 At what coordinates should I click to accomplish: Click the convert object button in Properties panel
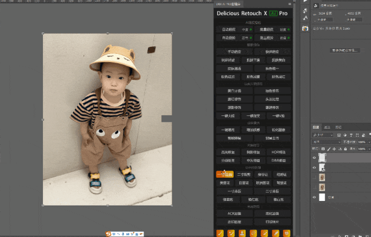tap(345, 50)
